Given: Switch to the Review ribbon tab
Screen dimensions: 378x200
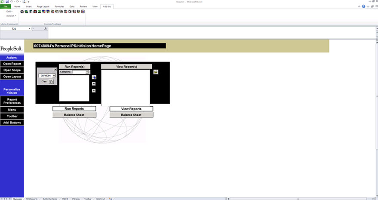Looking at the screenshot, I should click(x=83, y=6).
